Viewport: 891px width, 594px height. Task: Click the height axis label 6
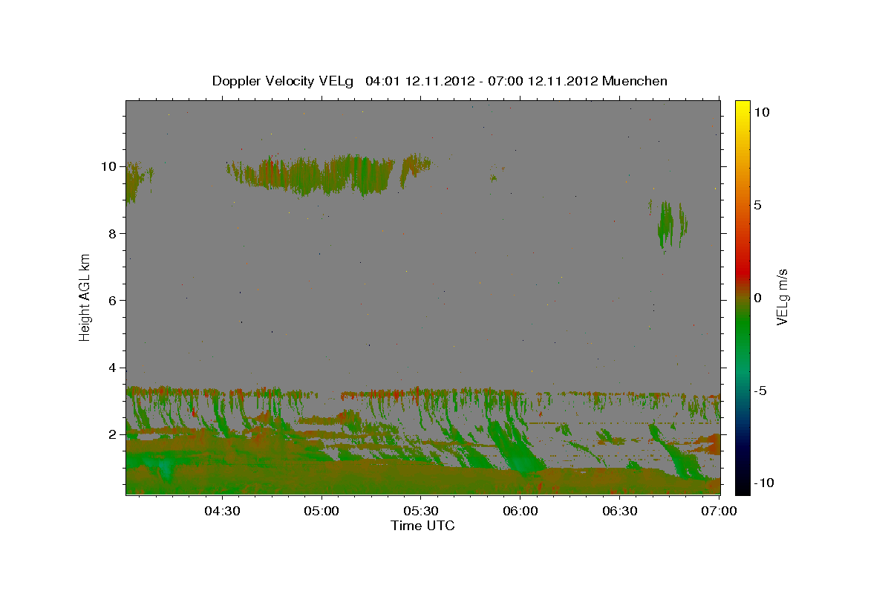pyautogui.click(x=113, y=300)
